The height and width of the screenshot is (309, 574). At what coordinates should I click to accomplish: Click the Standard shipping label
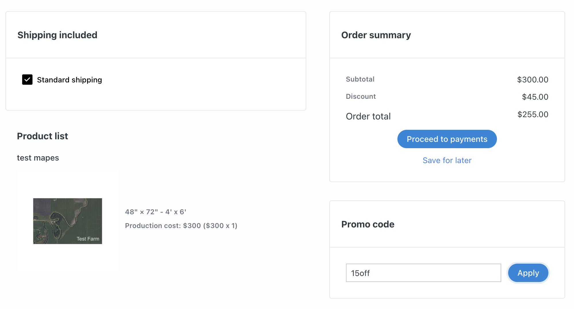tap(69, 80)
